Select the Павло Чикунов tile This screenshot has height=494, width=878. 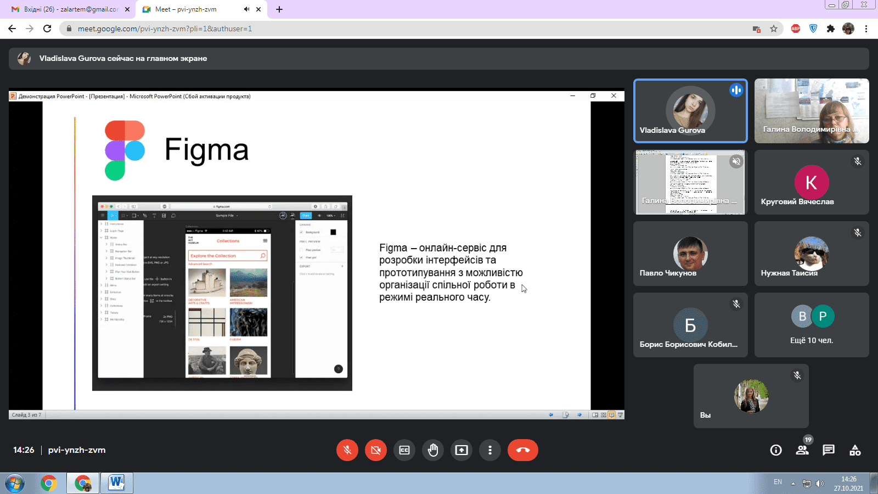pos(690,254)
